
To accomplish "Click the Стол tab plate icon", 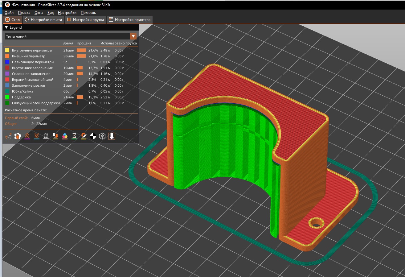I will [7, 20].
